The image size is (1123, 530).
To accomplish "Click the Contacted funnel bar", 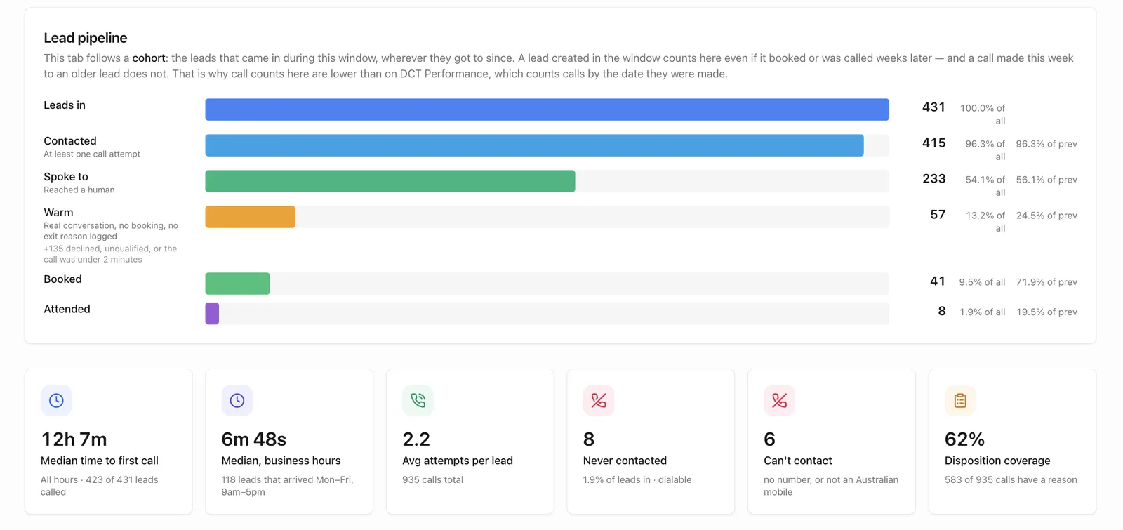I will [534, 145].
